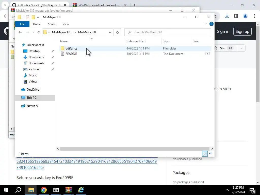The height and width of the screenshot is (195, 260).
Task: Open the Home ribbon tab
Action: tap(37, 24)
